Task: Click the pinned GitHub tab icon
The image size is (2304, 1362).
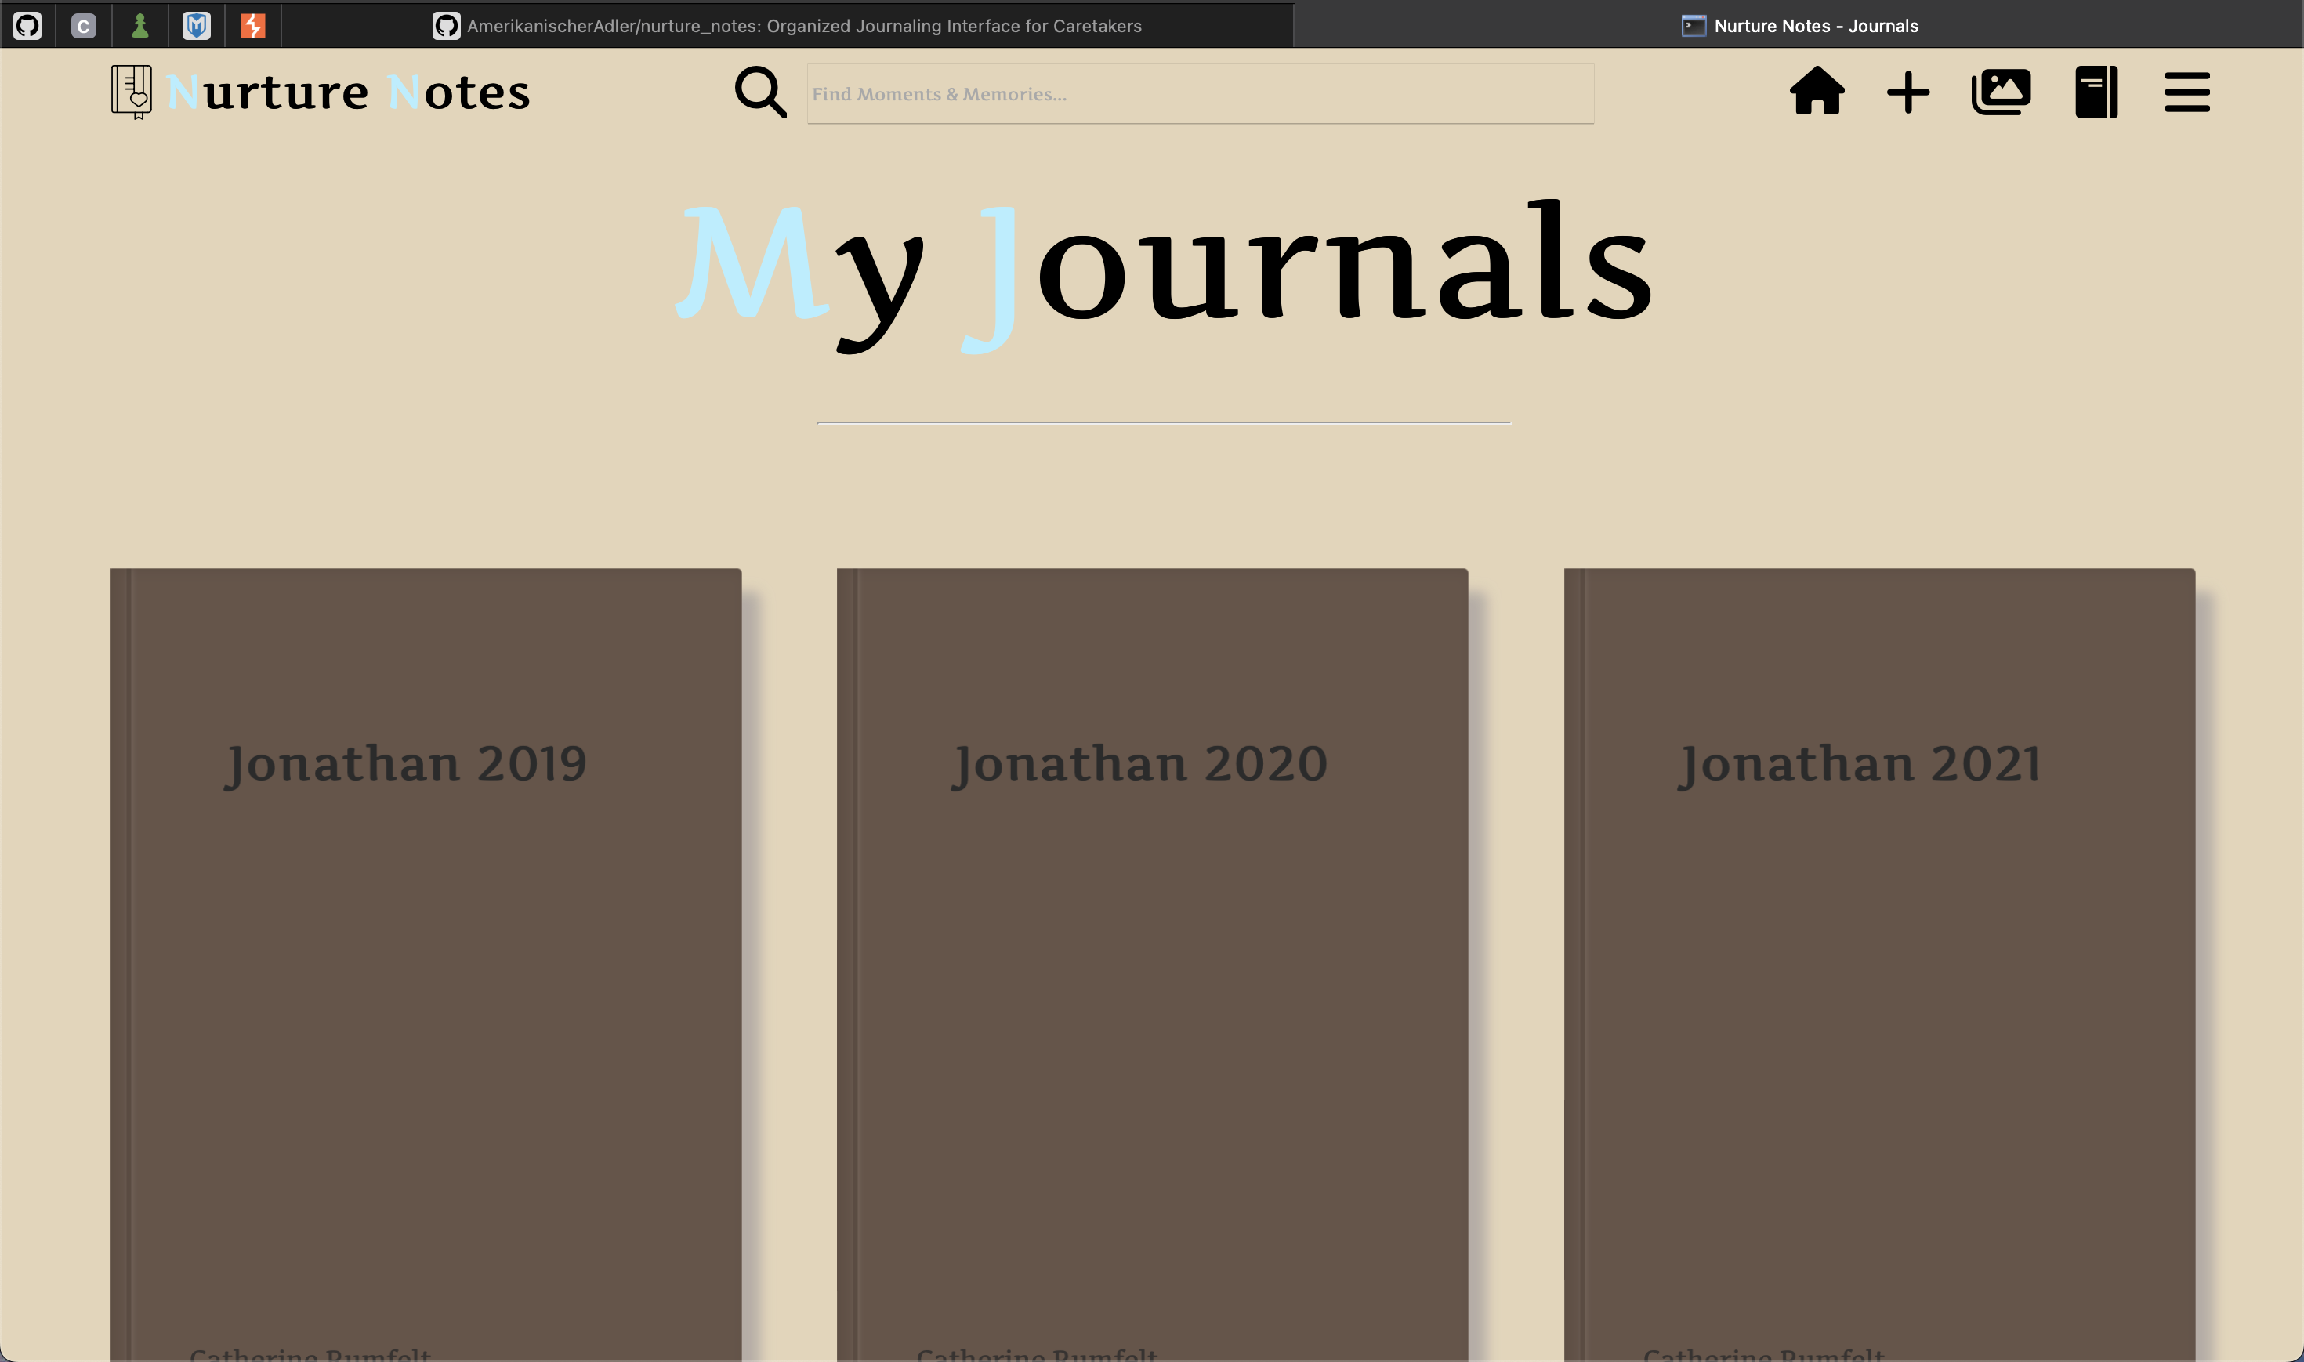Action: click(27, 26)
